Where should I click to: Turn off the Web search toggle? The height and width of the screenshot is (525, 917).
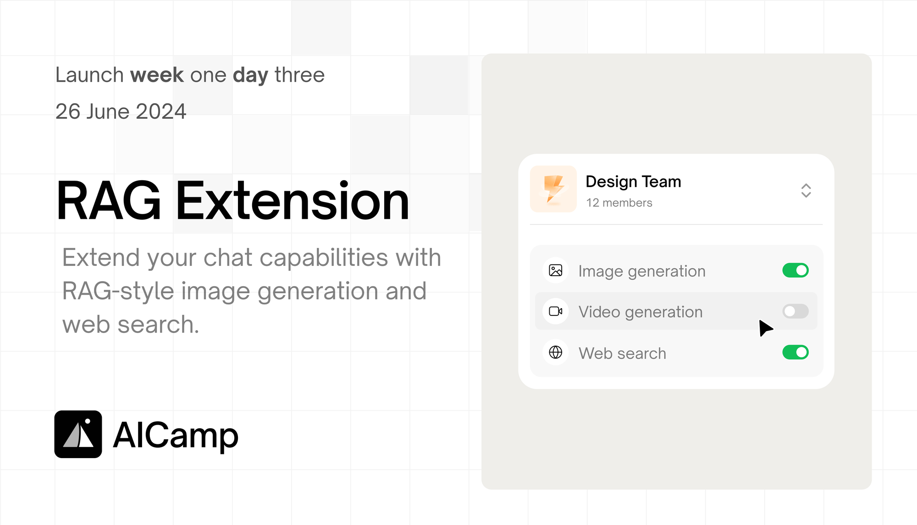tap(795, 352)
